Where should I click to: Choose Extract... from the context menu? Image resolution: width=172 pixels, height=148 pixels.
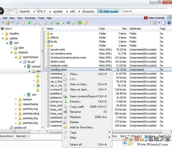point(75,102)
